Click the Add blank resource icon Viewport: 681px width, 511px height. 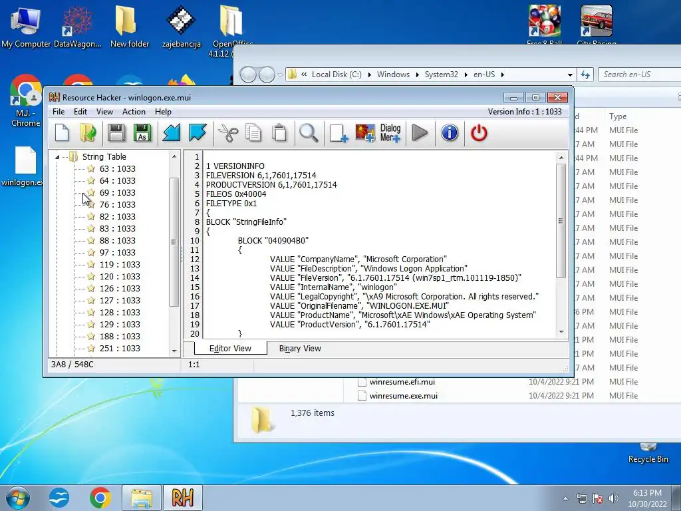(339, 132)
